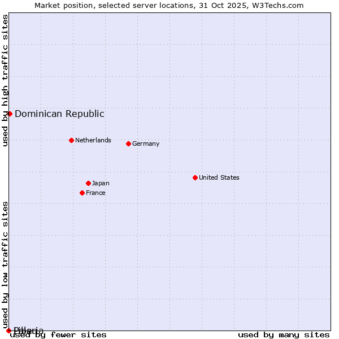Click the 'used by fewer sites' axis label
The height and width of the screenshot is (339, 339).
pos(58,335)
